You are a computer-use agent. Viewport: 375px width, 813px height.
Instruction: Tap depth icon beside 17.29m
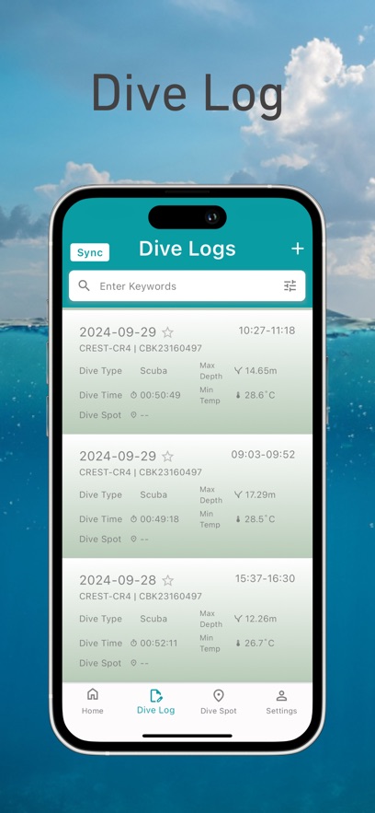(238, 494)
